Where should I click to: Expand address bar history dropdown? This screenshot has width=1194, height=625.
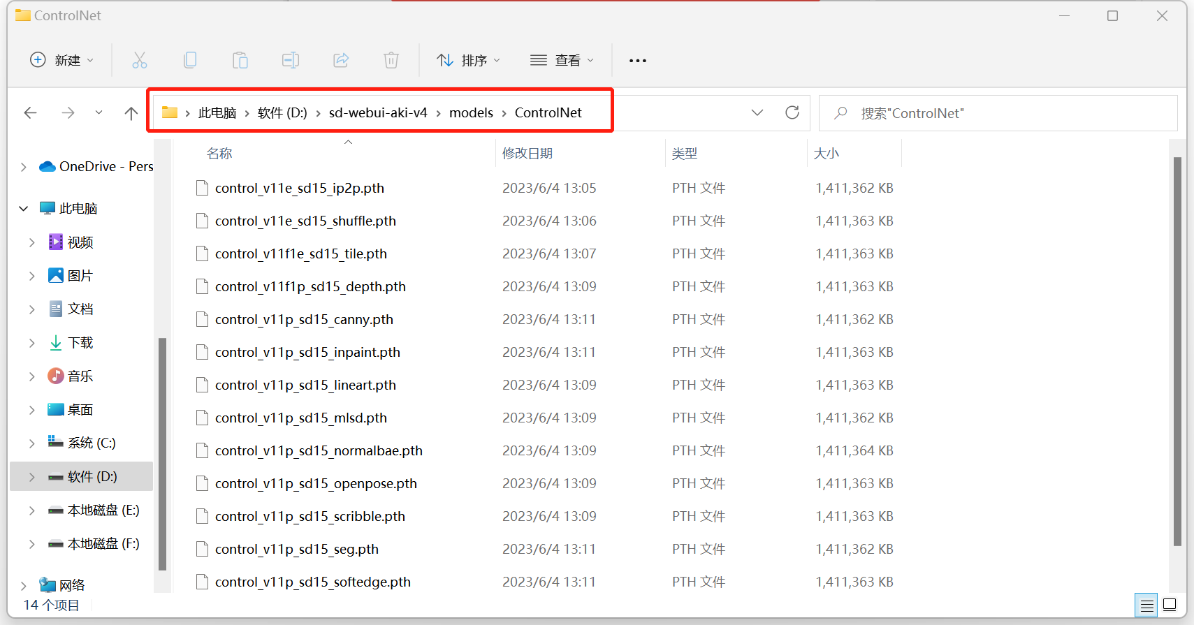pyautogui.click(x=757, y=112)
